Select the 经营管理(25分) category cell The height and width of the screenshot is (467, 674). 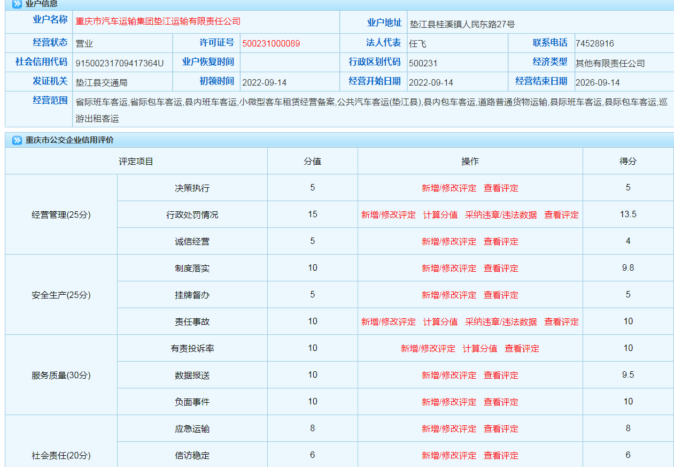click(x=61, y=215)
